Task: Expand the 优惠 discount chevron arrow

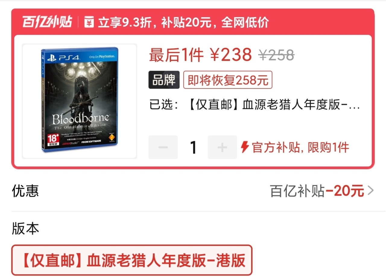Action: [x=371, y=191]
